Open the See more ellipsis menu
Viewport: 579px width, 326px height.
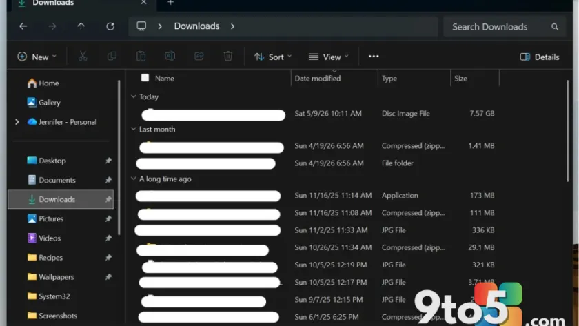tap(374, 56)
